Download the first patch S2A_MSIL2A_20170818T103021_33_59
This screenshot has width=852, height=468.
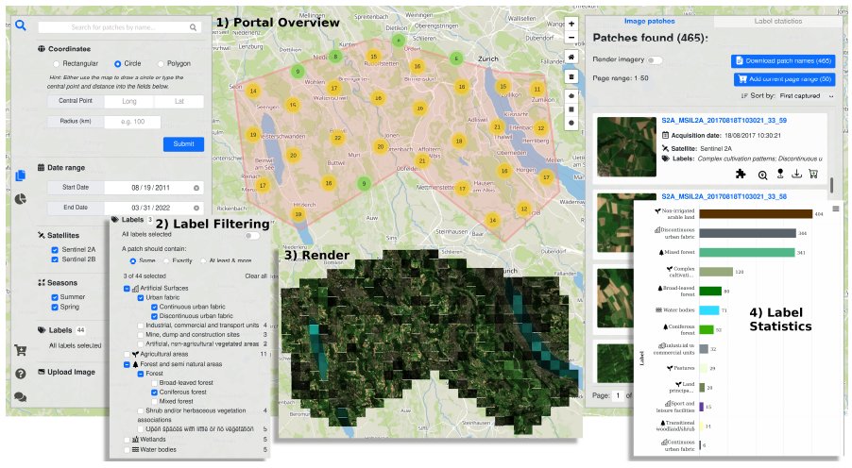(796, 174)
